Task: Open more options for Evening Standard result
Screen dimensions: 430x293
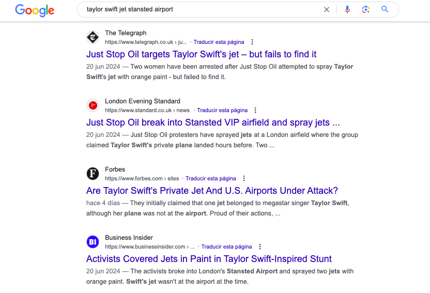Action: coord(255,110)
